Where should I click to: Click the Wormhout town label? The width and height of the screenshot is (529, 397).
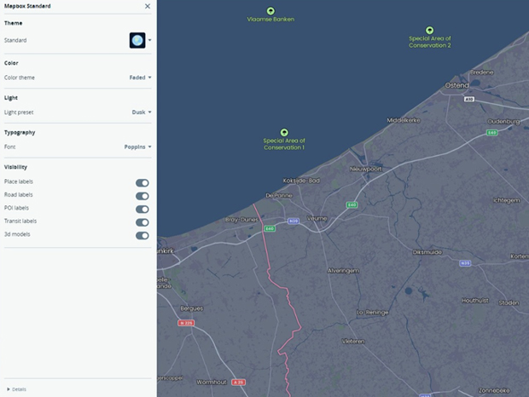tap(212, 383)
